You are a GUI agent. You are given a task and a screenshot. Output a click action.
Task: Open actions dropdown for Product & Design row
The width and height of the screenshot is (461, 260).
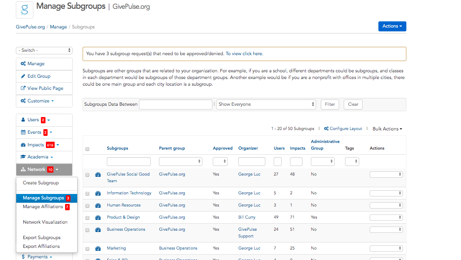pyautogui.click(x=386, y=217)
